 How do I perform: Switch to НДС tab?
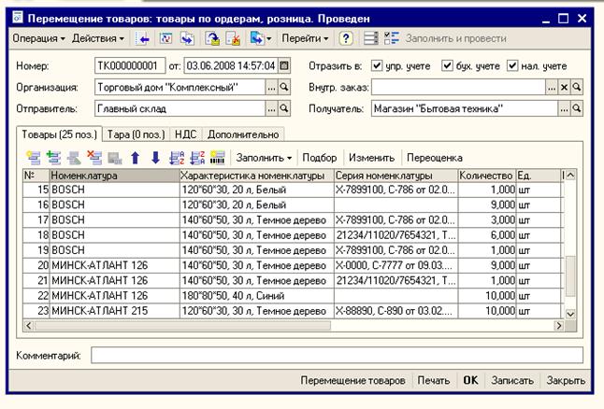pos(186,134)
